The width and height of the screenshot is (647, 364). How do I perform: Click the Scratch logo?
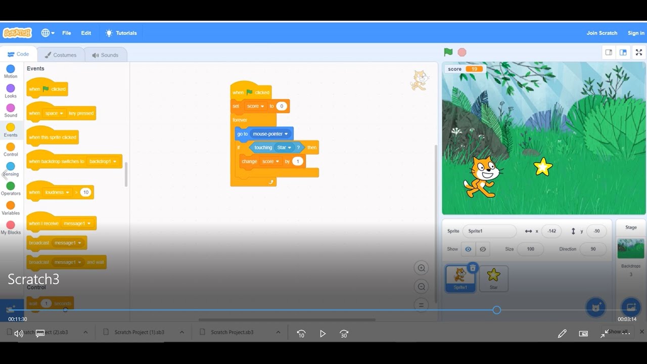coord(17,33)
